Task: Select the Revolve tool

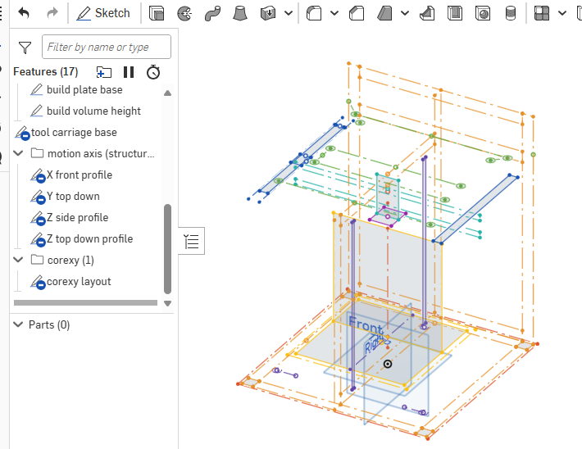Action: pyautogui.click(x=184, y=13)
